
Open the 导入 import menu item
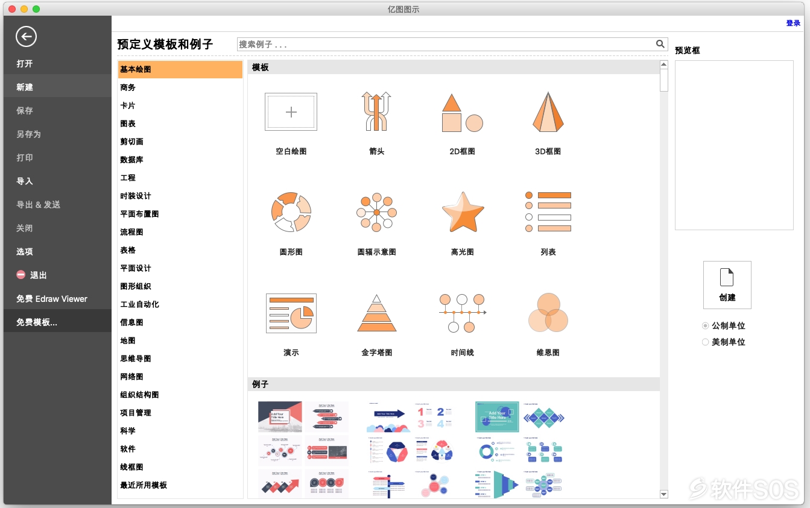[x=57, y=181]
